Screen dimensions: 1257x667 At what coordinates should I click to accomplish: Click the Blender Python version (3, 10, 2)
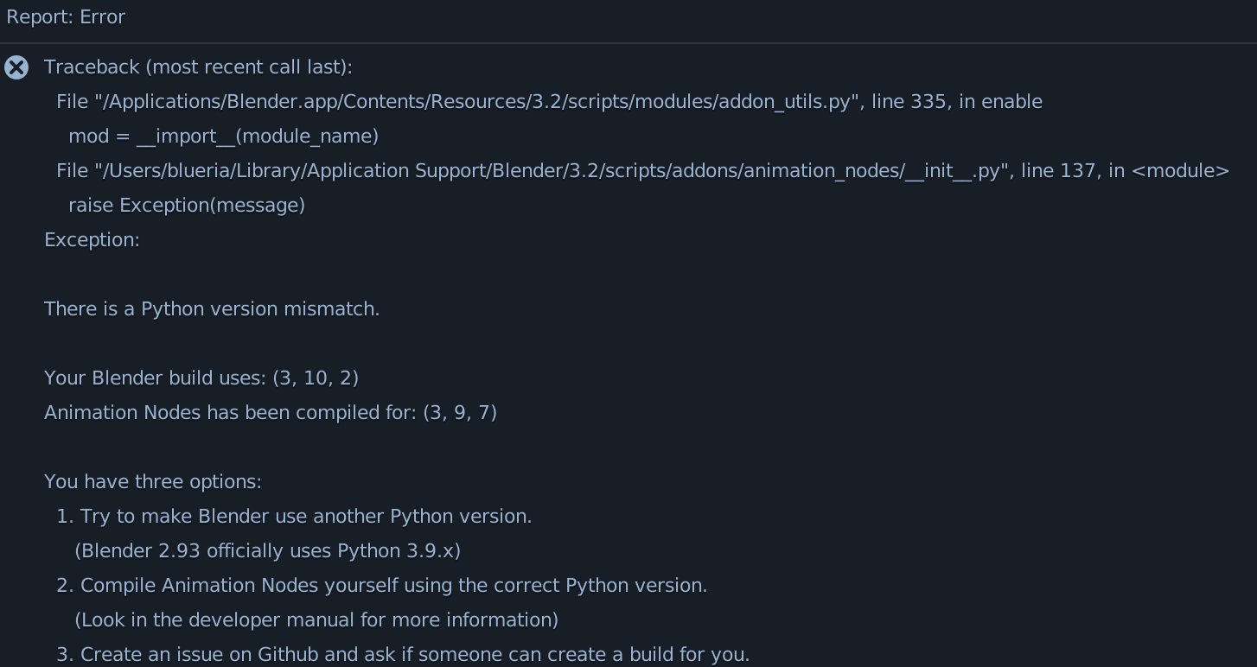pyautogui.click(x=316, y=378)
